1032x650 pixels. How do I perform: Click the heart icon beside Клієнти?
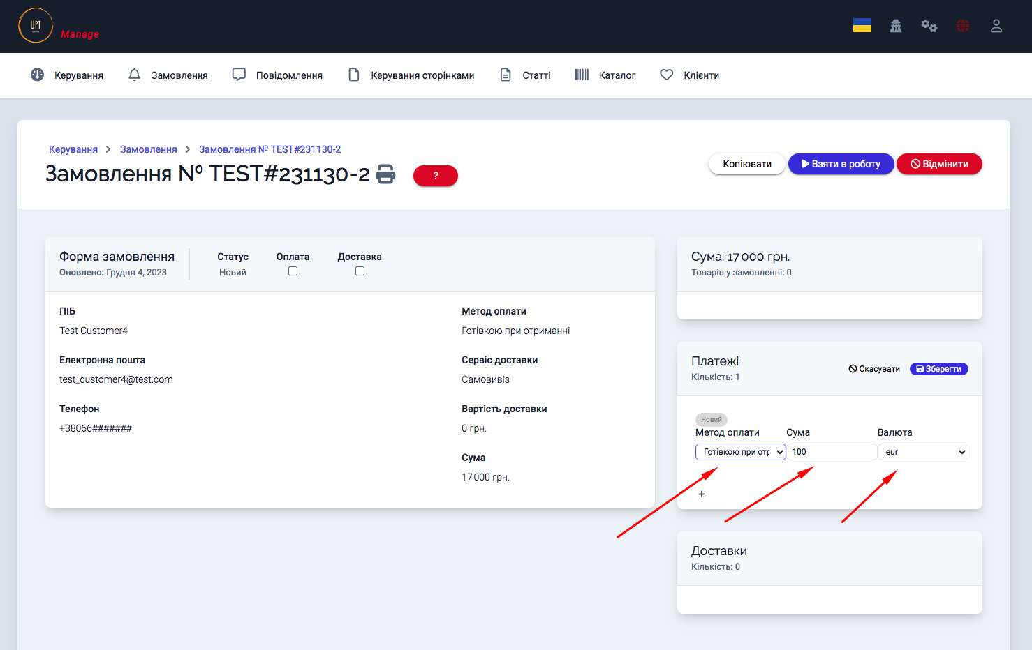(x=667, y=75)
